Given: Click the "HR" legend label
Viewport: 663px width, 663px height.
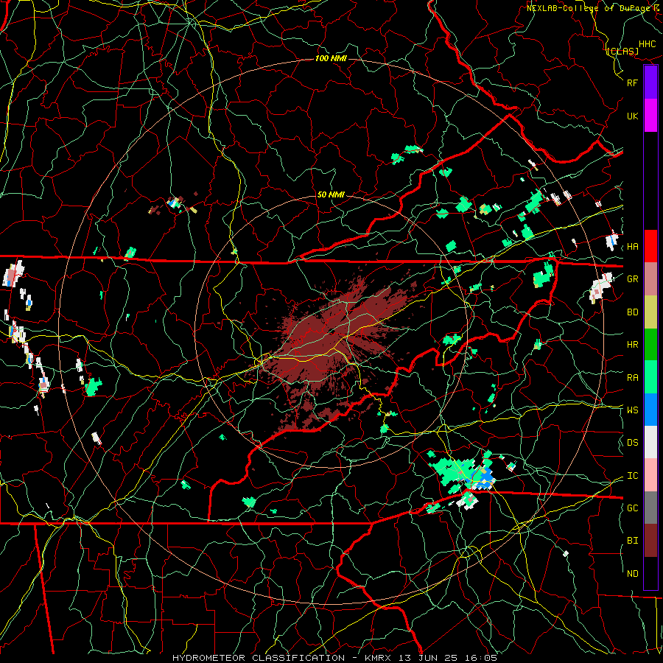Looking at the screenshot, I should [632, 345].
